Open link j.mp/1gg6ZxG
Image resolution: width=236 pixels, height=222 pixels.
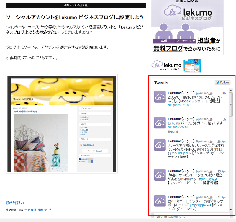coord(200,205)
